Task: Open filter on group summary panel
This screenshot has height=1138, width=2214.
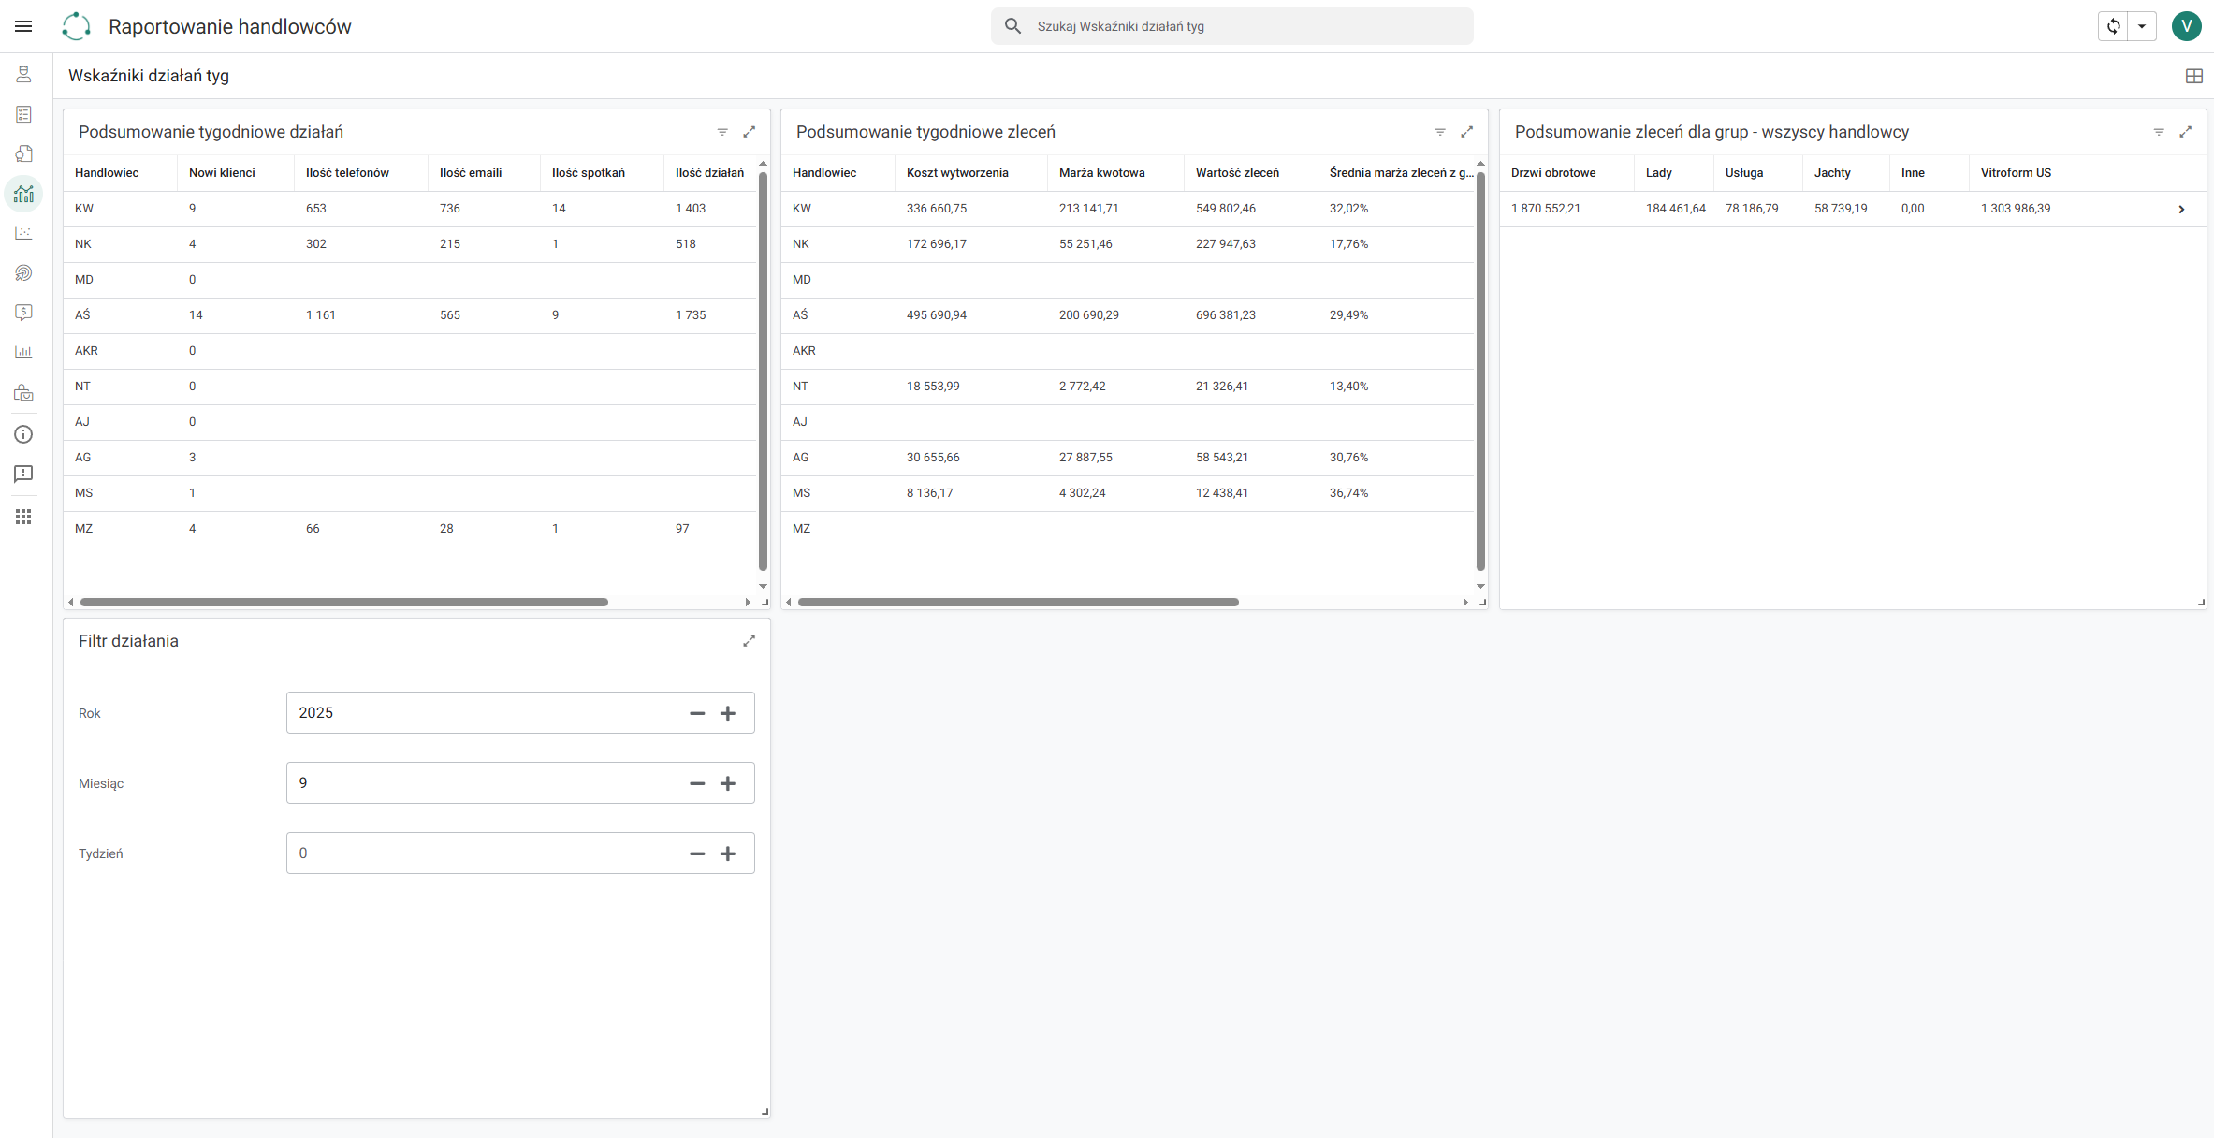Action: point(2159,132)
